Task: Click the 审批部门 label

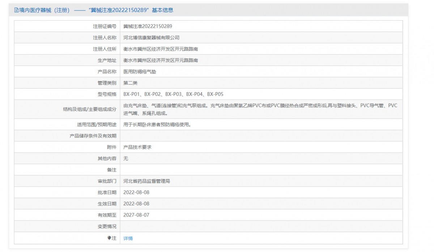Action: (x=107, y=181)
